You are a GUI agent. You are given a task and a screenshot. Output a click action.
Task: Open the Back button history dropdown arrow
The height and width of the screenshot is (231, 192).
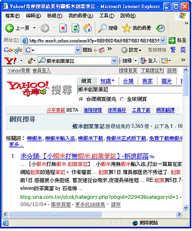pyautogui.click(x=34, y=28)
